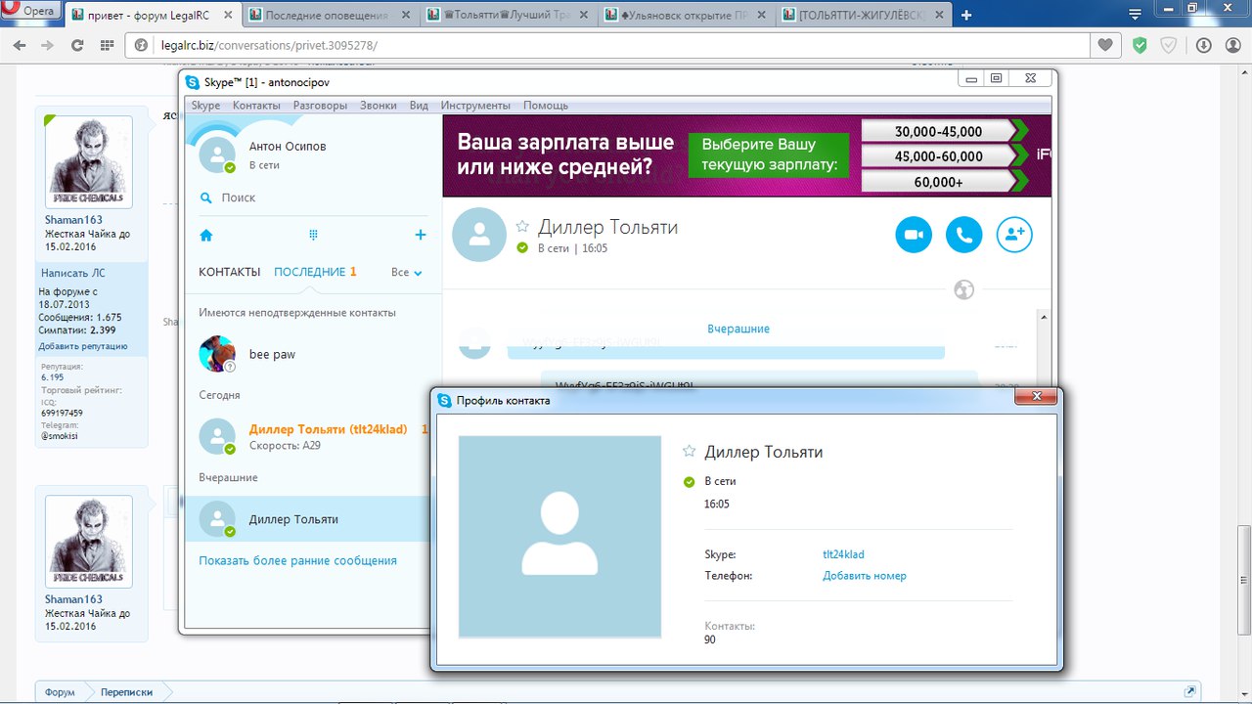1252x704 pixels.
Task: Switch to the Ульяновск открытие browser tab
Action: coord(686,16)
